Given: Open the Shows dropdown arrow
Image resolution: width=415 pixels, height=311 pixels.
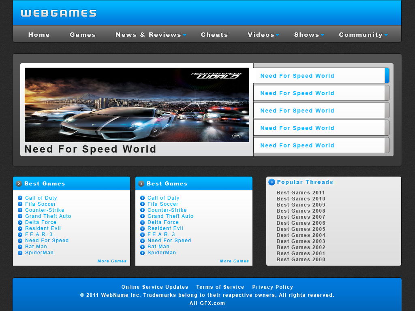Looking at the screenshot, I should tap(323, 35).
